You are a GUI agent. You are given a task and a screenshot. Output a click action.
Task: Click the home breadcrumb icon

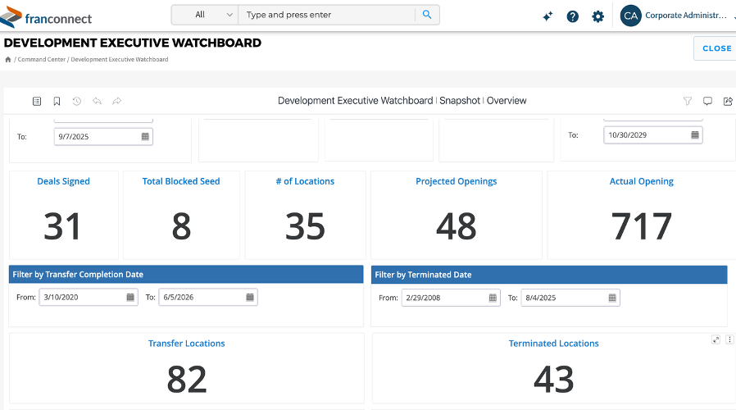coord(8,60)
